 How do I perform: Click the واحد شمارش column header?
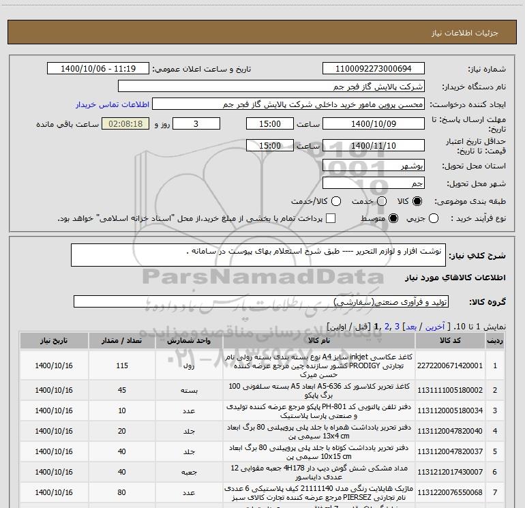tap(189, 340)
